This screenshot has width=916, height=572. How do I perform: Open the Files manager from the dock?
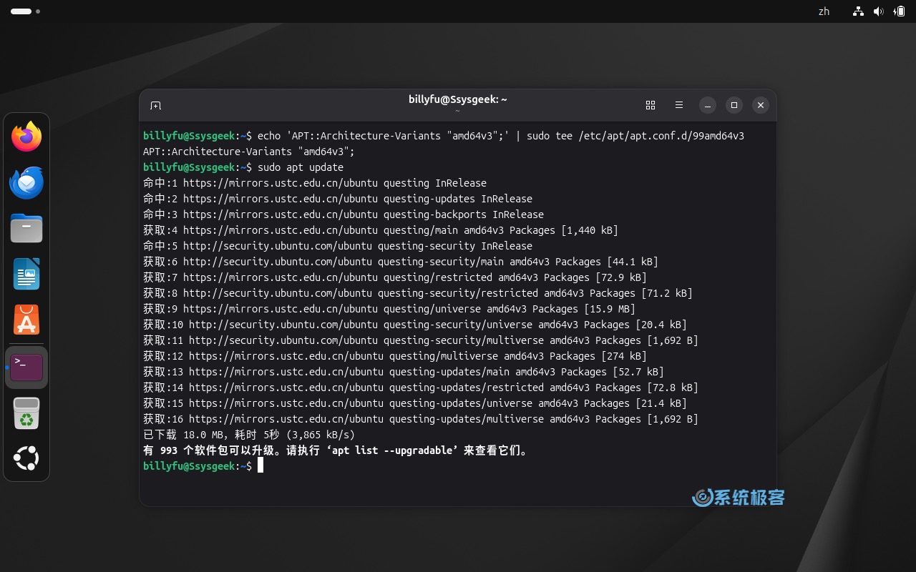point(26,228)
